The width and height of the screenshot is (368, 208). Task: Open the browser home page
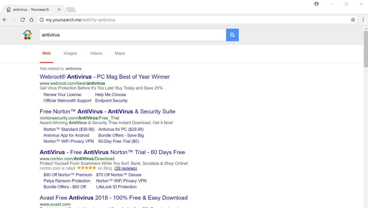[x=31, y=20]
